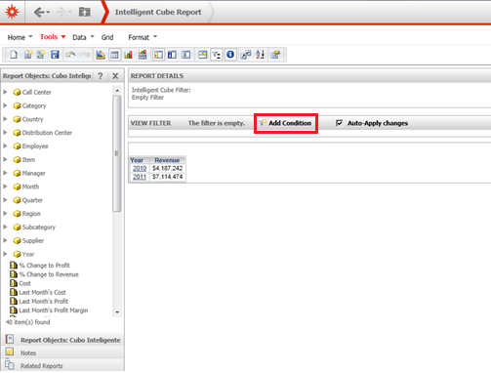Select % Change to Profit metric

[44, 266]
